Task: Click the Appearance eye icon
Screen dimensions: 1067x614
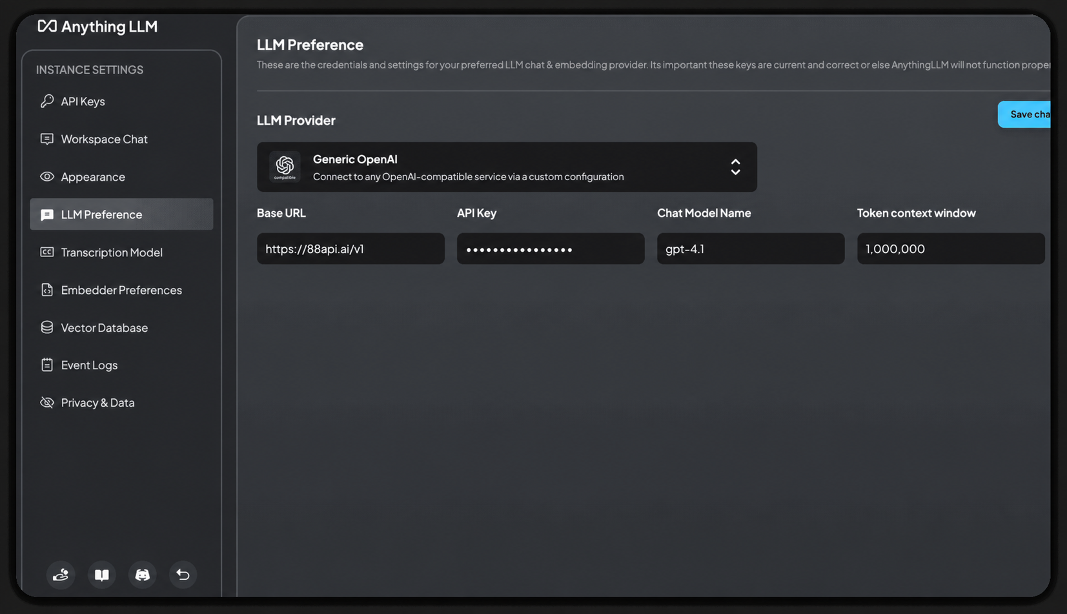Action: pyautogui.click(x=47, y=176)
